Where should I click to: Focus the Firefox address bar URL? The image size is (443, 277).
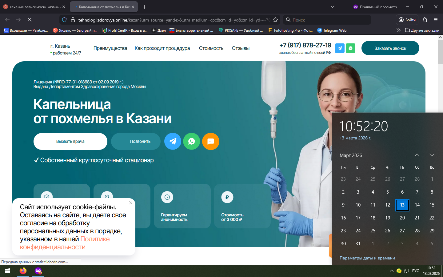click(x=174, y=20)
